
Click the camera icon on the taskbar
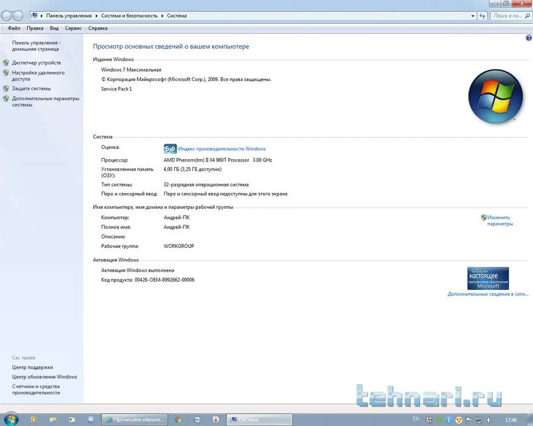[x=72, y=419]
